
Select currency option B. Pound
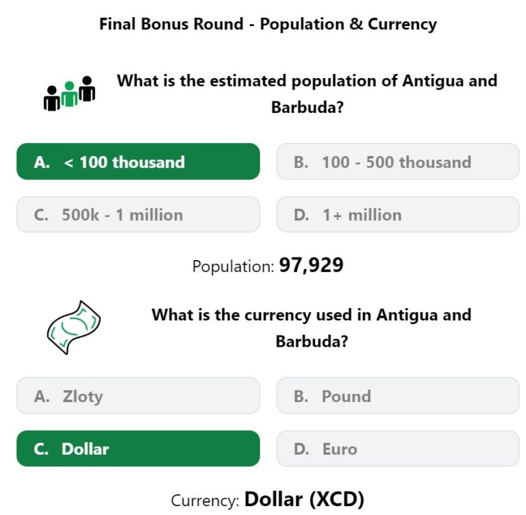coord(398,396)
